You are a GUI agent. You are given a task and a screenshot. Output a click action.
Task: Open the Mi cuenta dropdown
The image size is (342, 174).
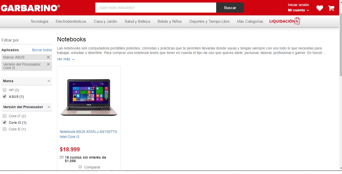click(298, 10)
